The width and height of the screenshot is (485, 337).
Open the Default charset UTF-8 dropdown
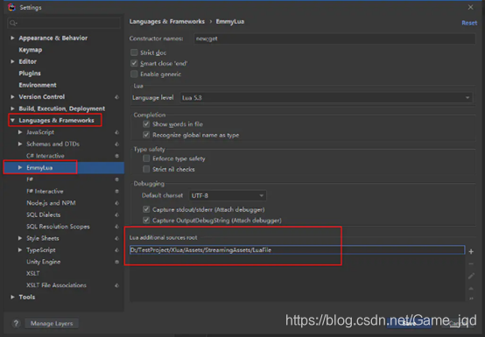pos(228,196)
